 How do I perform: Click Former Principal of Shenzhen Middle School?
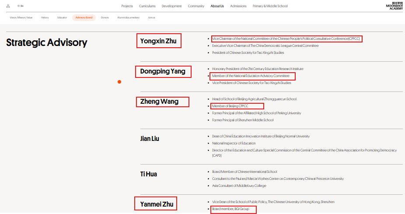coord(243,120)
